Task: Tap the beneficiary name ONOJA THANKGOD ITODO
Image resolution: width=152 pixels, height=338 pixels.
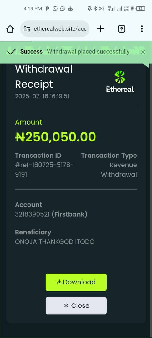Action: point(55,242)
